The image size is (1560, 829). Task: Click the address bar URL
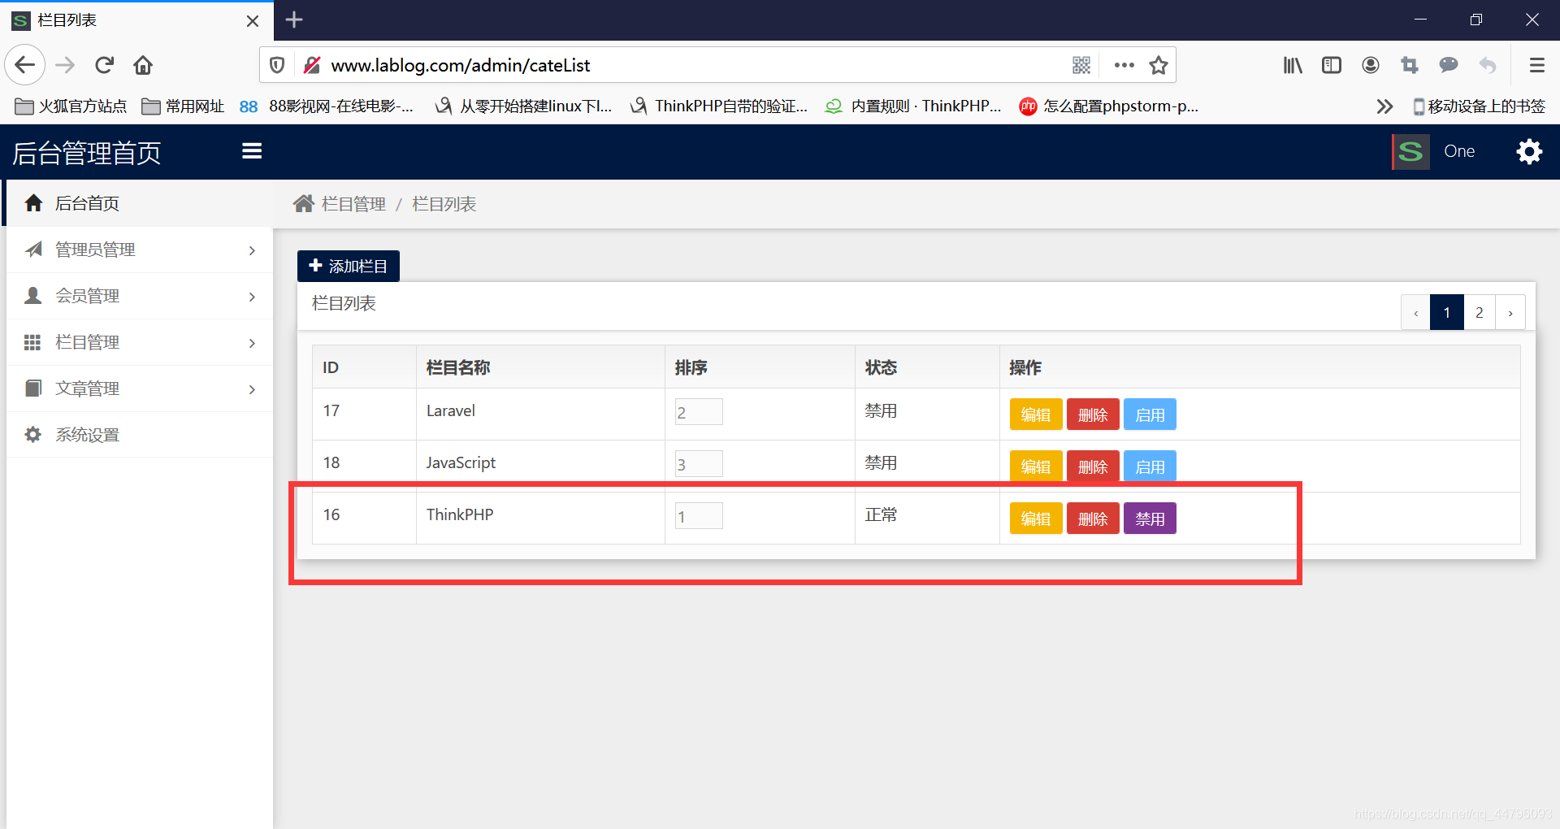pyautogui.click(x=461, y=65)
